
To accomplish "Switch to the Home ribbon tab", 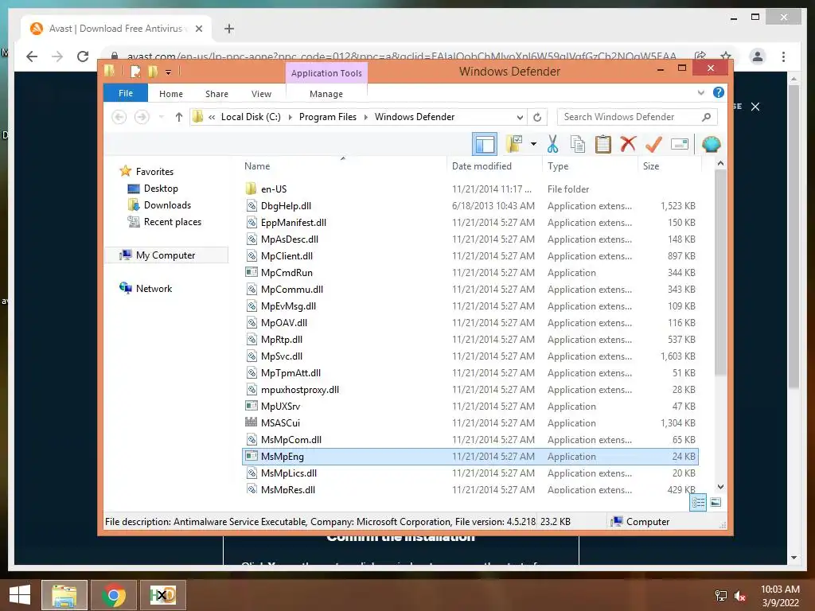I will coord(171,94).
